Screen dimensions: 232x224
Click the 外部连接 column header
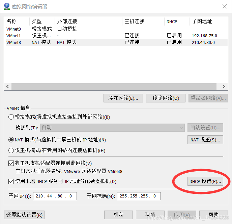tap(88, 21)
